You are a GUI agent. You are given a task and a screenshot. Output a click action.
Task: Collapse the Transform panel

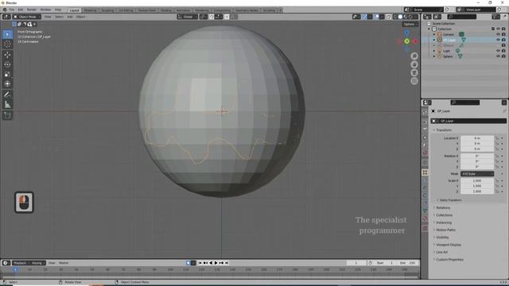[x=444, y=130]
